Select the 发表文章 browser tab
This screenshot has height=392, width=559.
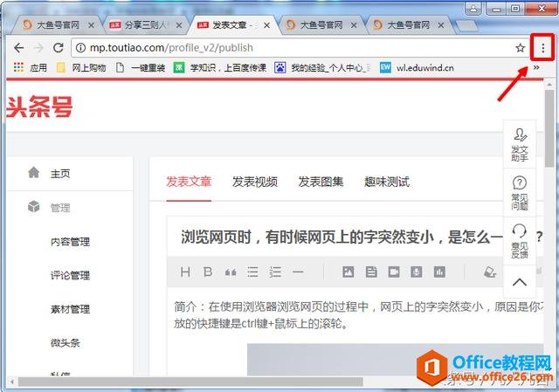point(233,25)
